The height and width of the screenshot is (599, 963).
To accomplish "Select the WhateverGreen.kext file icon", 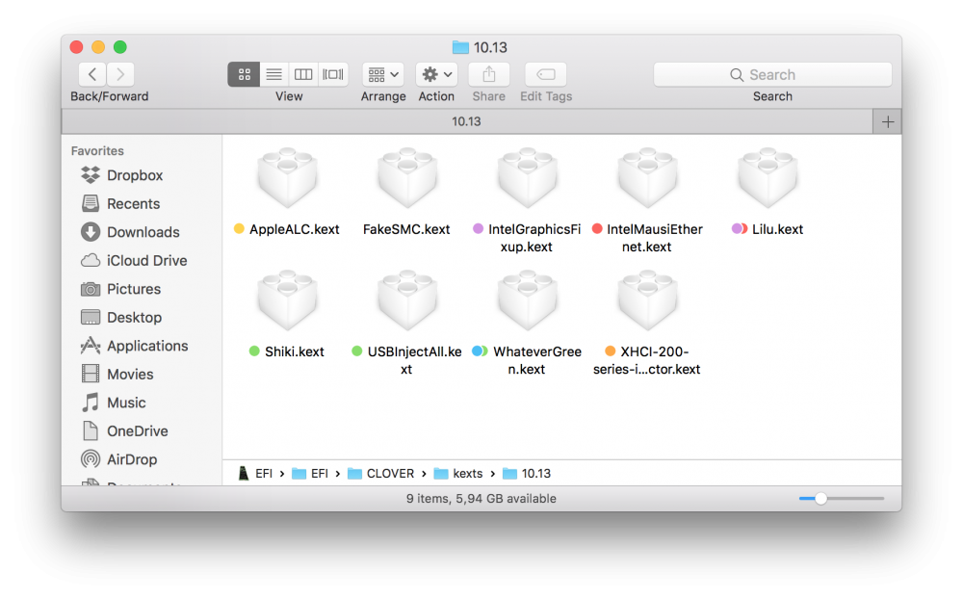I will pos(527,301).
